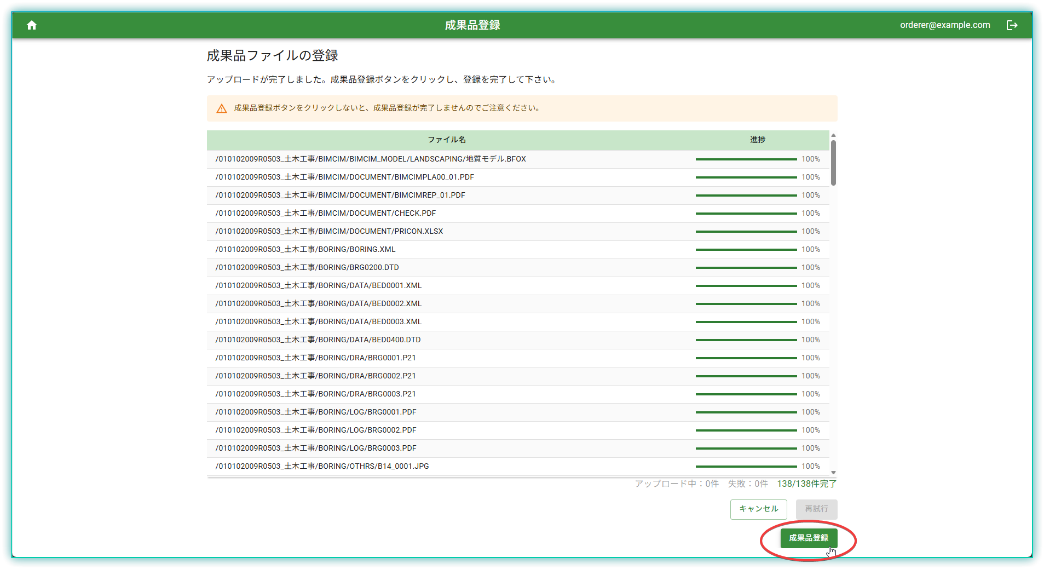Click the ファイル名 column header

point(447,140)
